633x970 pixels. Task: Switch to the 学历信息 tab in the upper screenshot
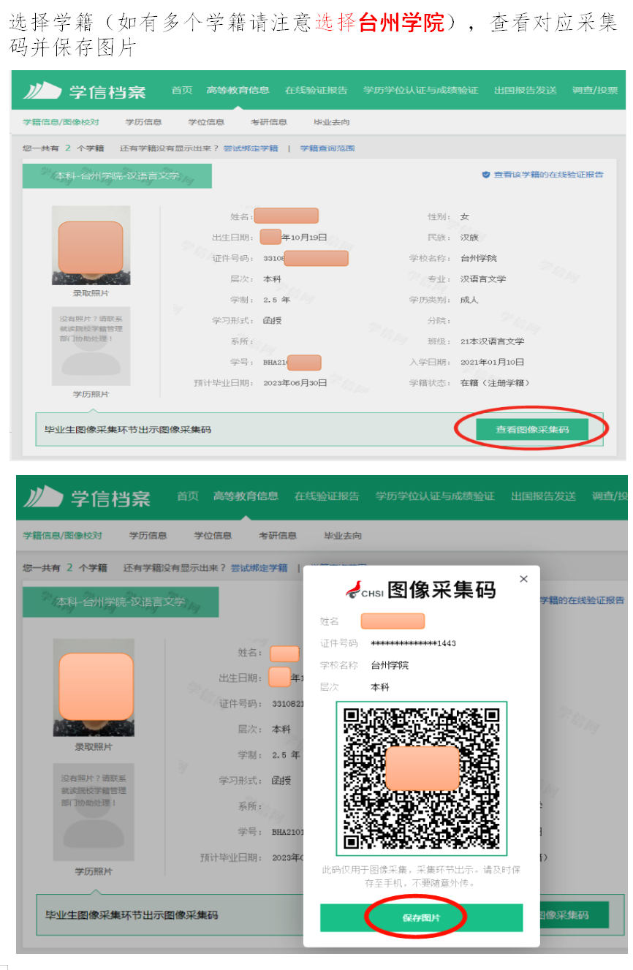pos(143,122)
